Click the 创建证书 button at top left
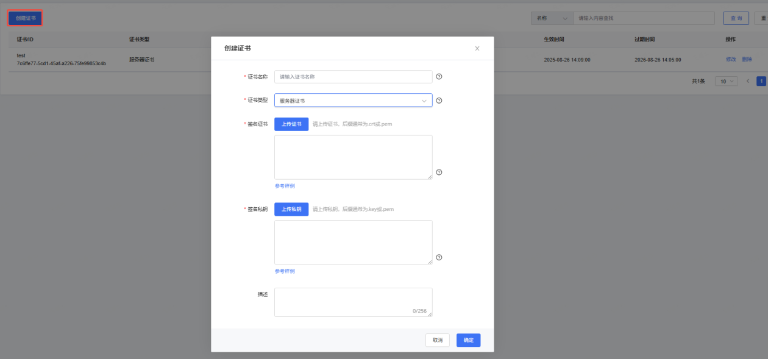The image size is (768, 359). [26, 18]
